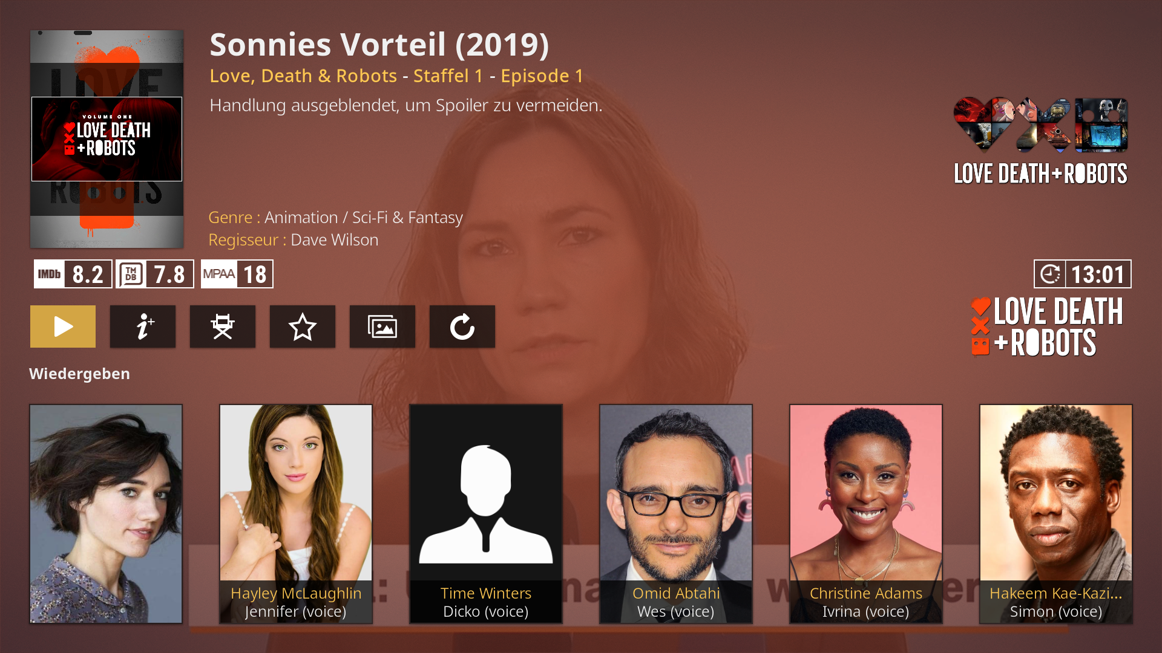Screen dimensions: 1162x653
Task: Mark episode as favorite with star icon
Action: tap(303, 326)
